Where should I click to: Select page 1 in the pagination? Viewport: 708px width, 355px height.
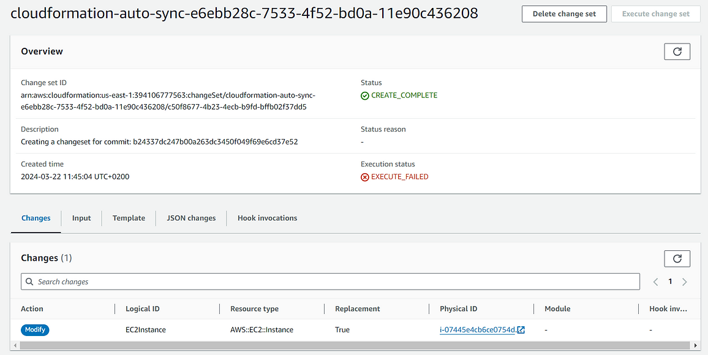click(x=670, y=282)
